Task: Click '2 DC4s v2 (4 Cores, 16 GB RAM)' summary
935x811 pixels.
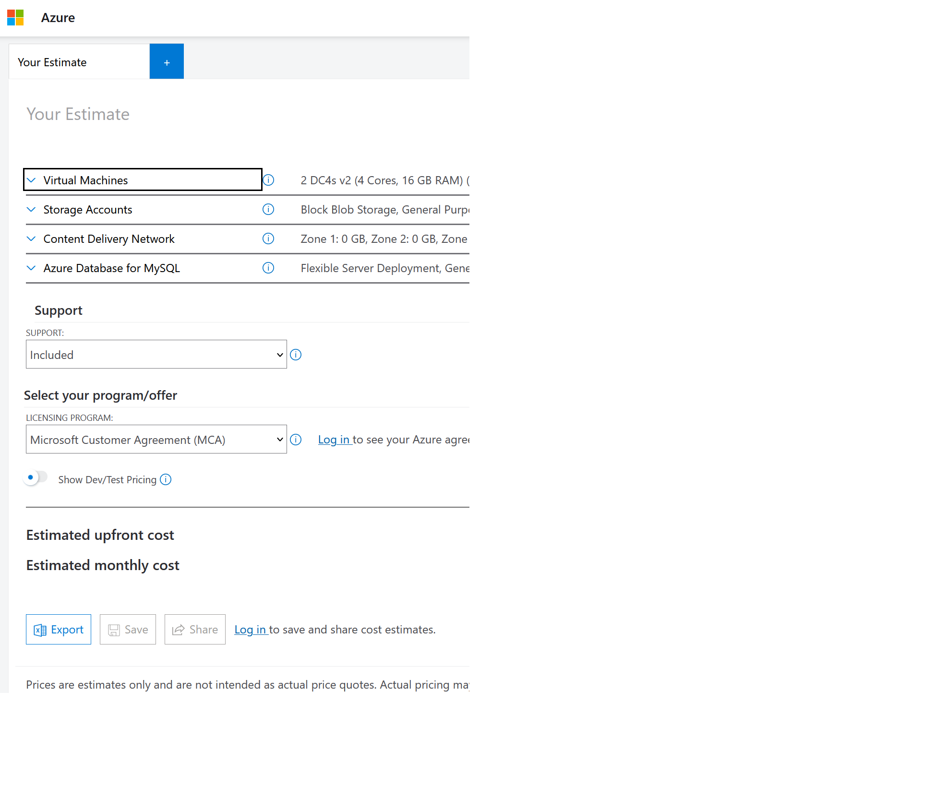Action: (385, 180)
